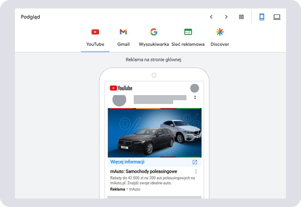Switch to mobile phone preview
Viewport: 301px width, 207px height.
coord(262,17)
